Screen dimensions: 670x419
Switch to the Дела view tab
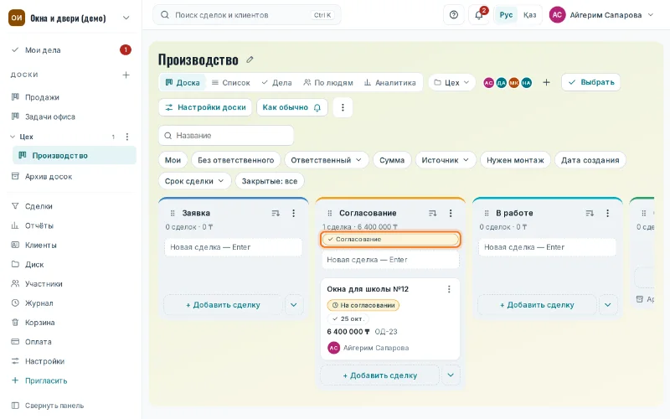[276, 82]
